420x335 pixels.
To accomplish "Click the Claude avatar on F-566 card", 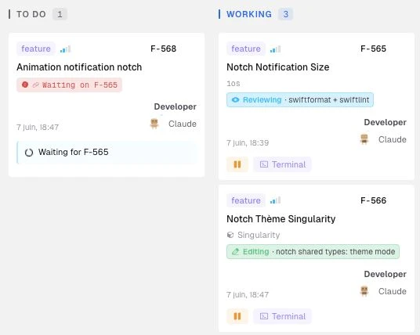I will coord(364,291).
